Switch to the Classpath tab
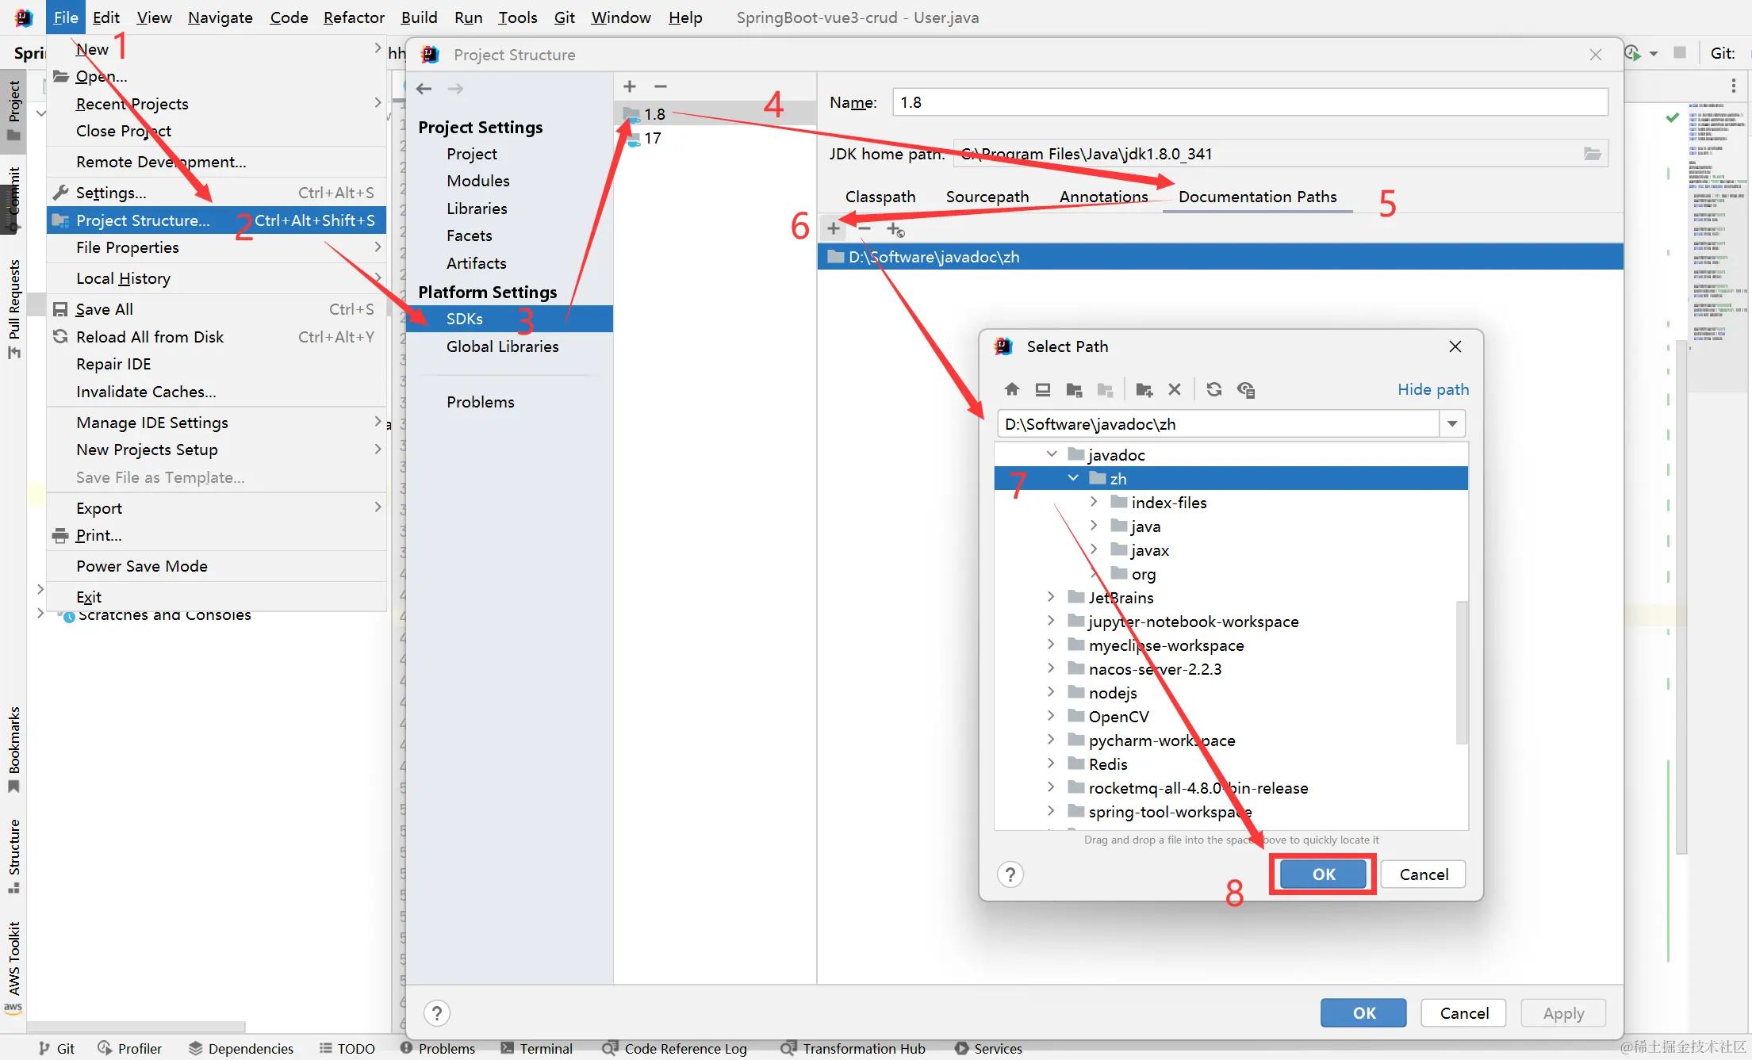The image size is (1752, 1060). pyautogui.click(x=880, y=197)
